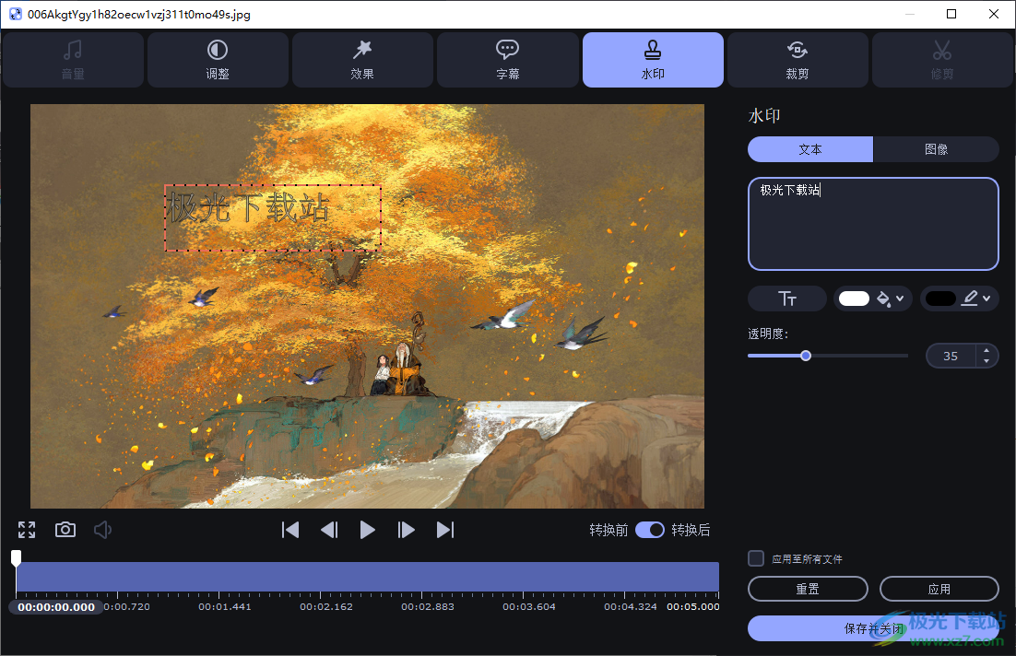
Task: Click the white fill color swatch
Action: pyautogui.click(x=854, y=299)
